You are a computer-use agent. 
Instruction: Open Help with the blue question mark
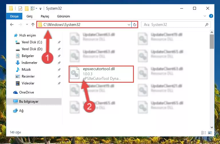[211, 16]
